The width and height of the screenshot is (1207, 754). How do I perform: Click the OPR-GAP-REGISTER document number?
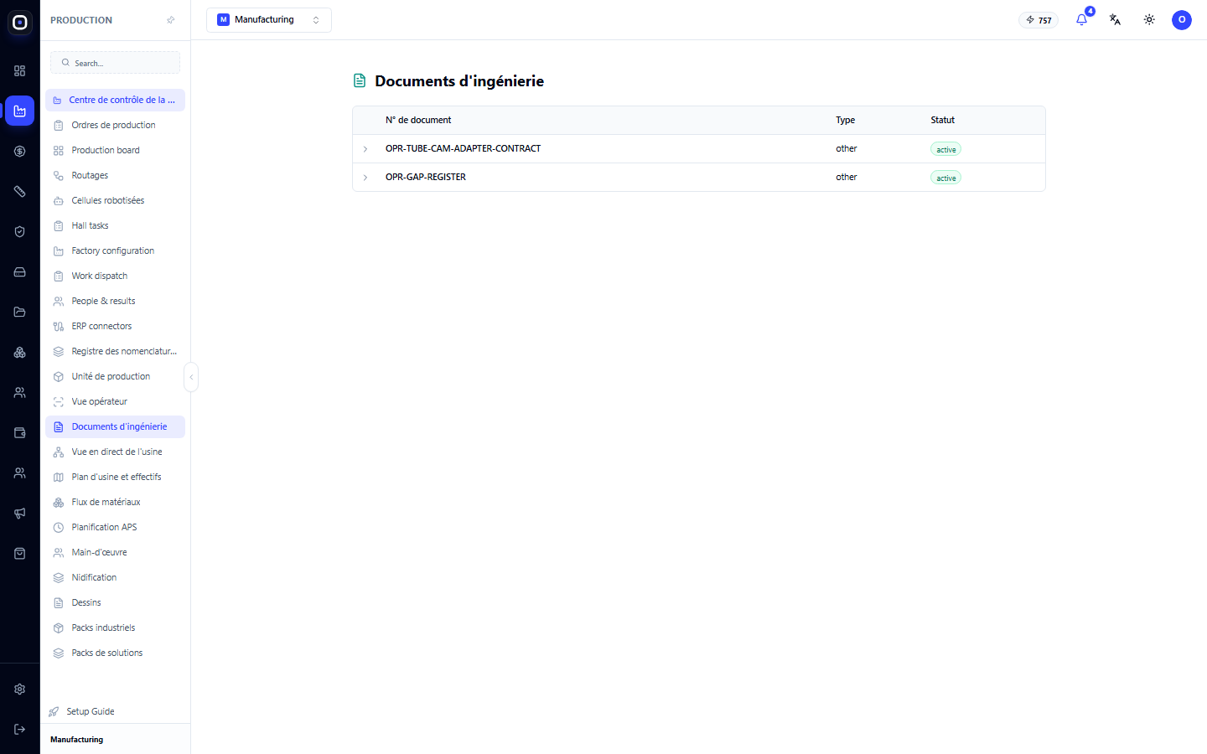click(x=426, y=178)
